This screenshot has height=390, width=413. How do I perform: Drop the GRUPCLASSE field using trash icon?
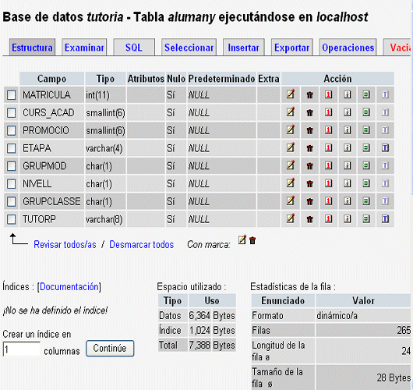[310, 201]
